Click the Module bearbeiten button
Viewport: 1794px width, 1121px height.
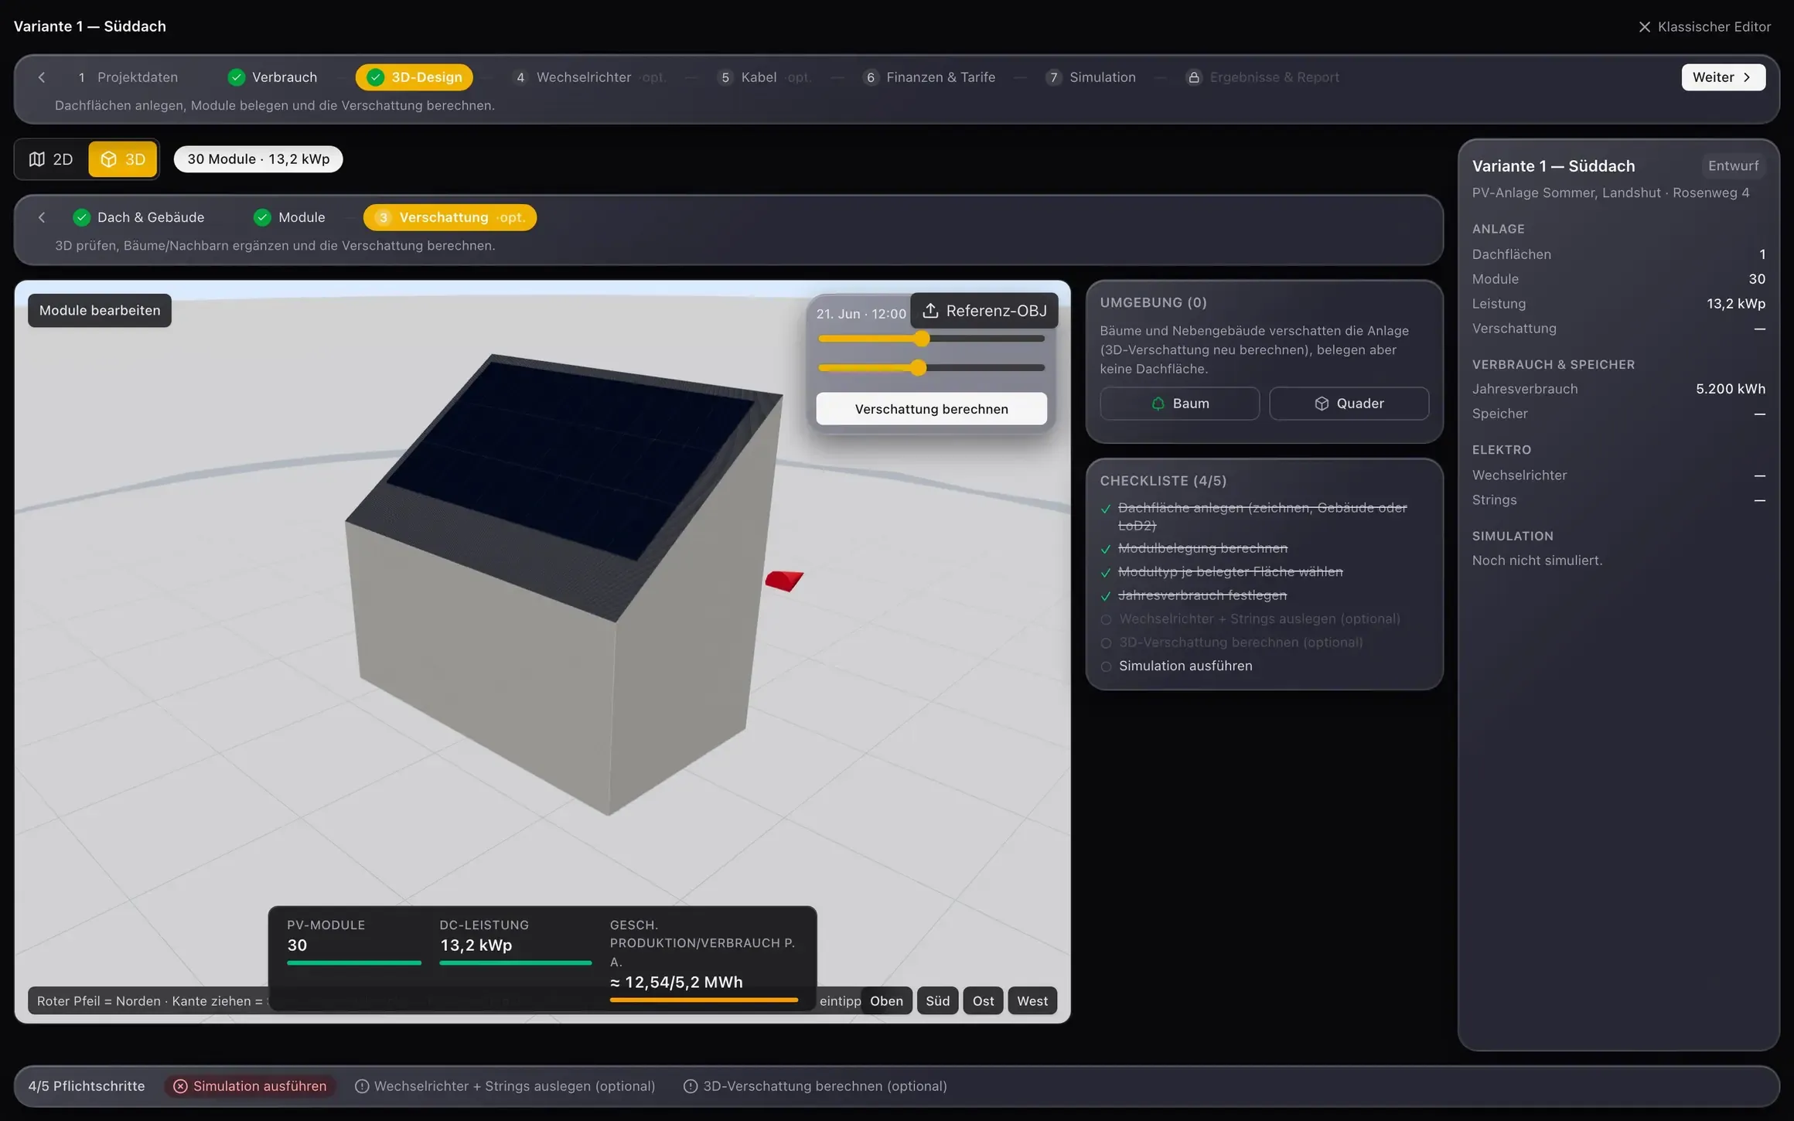(x=100, y=311)
